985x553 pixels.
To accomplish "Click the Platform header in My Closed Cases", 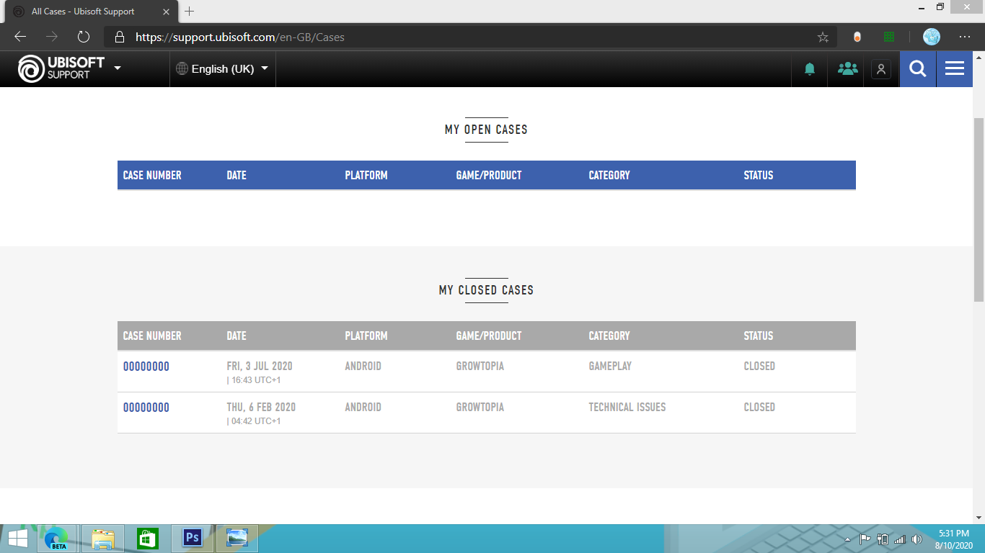I will click(366, 336).
